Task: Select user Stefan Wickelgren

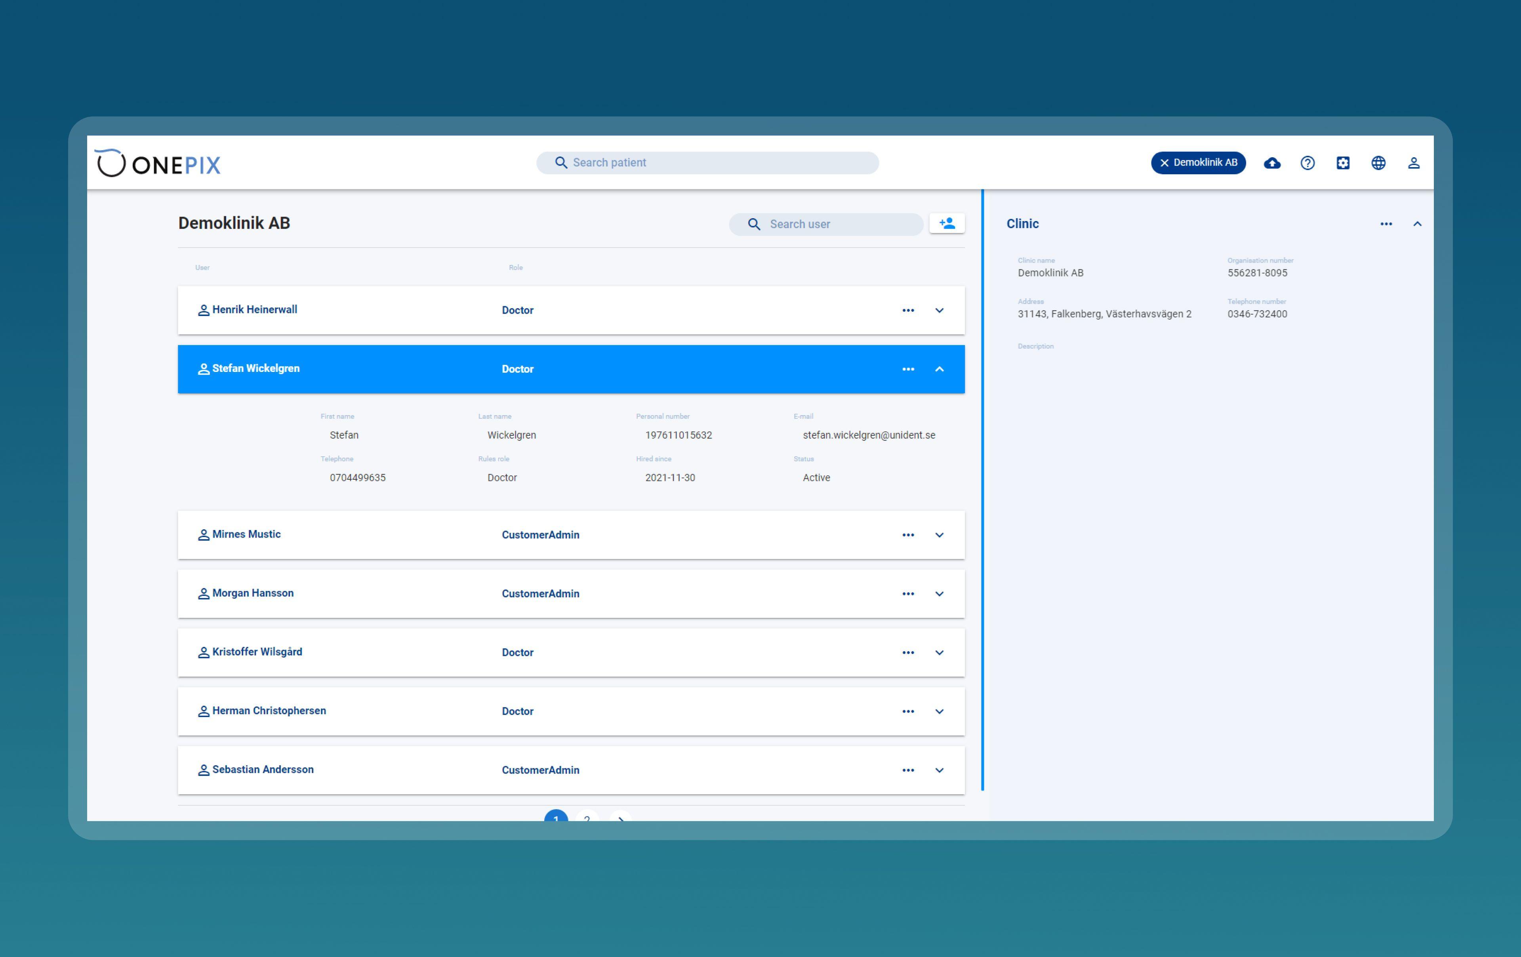Action: click(256, 368)
